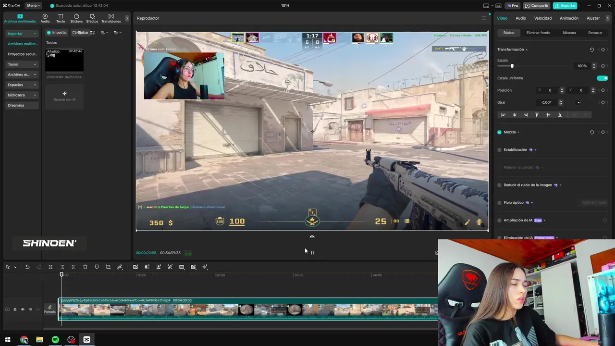The height and width of the screenshot is (346, 615).
Task: Reset the Transformación settings
Action: pos(591,49)
